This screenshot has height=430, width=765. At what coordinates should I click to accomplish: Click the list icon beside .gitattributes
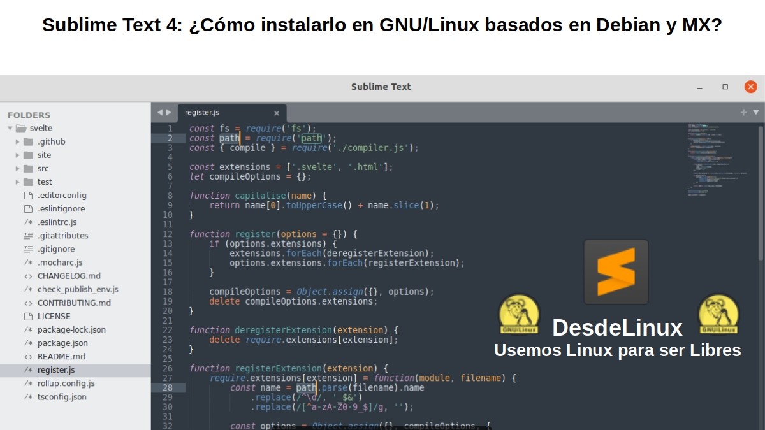coord(27,235)
